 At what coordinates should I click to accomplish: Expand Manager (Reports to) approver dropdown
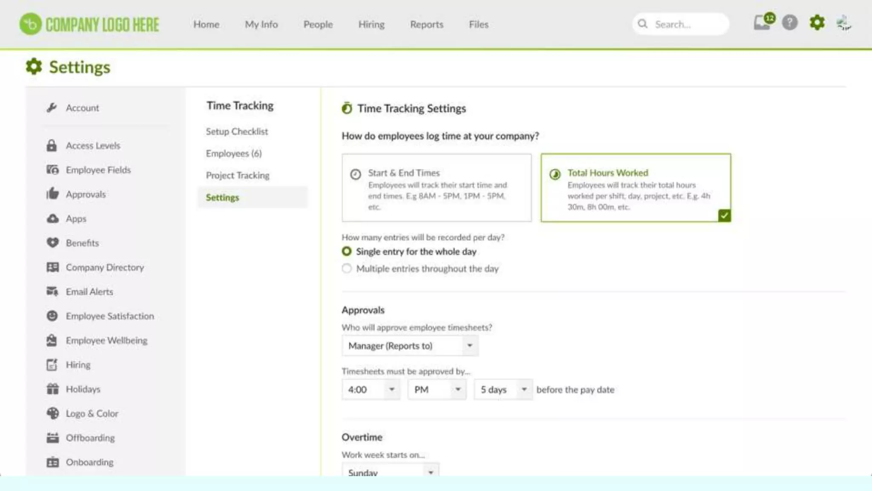[x=410, y=346]
